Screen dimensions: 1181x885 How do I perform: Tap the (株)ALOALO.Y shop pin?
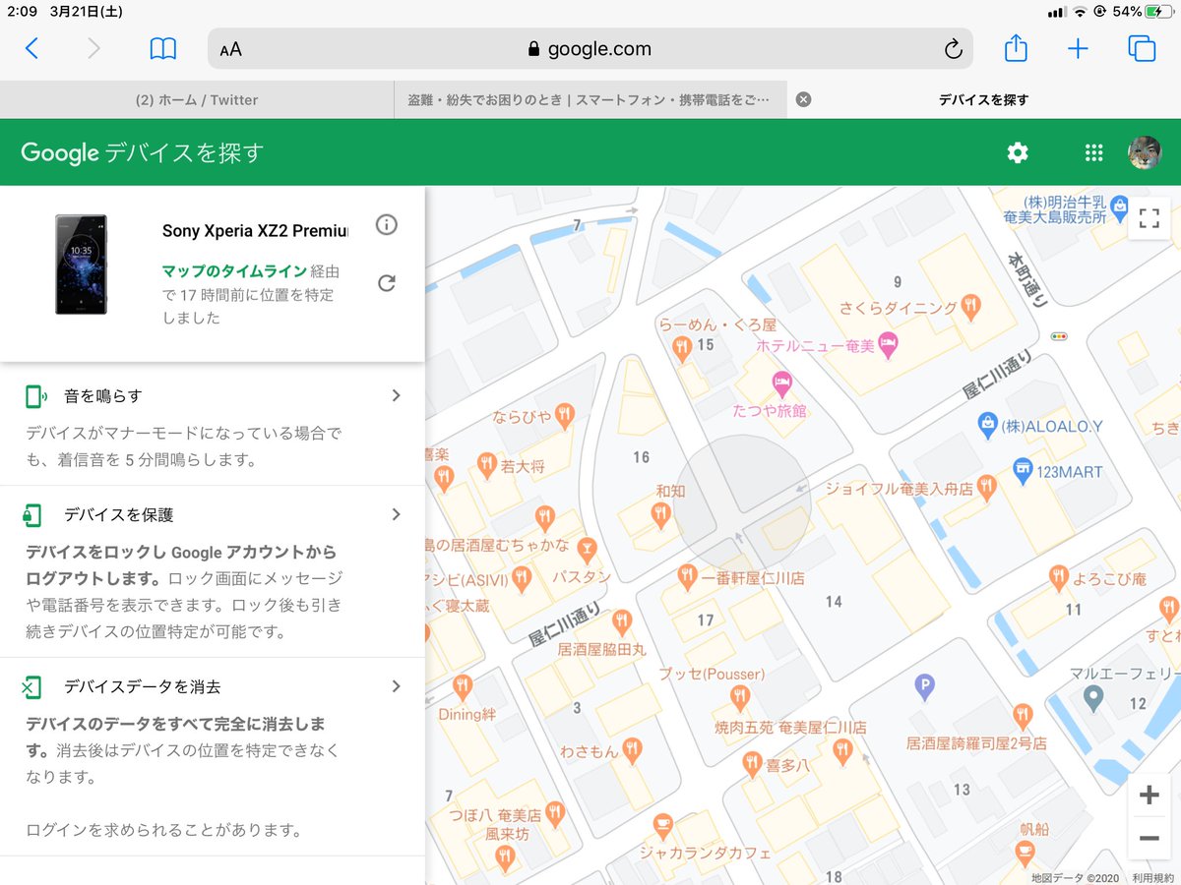[x=987, y=425]
